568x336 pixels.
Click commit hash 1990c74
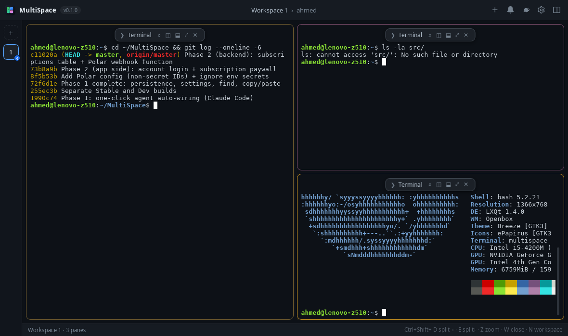[44, 98]
